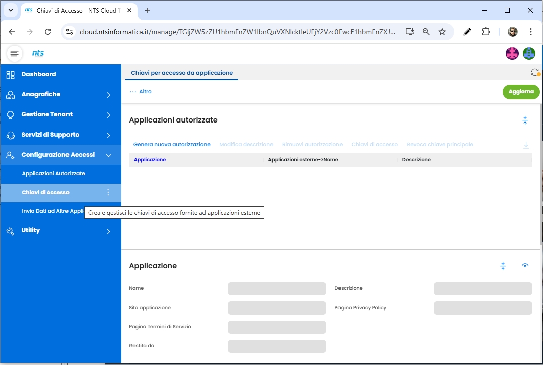Open the browser tab search dropdown
This screenshot has height=365, width=543.
11,10
